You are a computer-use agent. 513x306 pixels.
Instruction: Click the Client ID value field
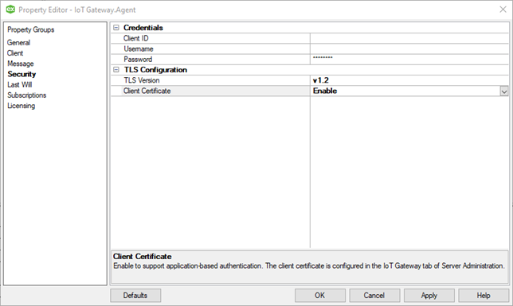point(409,38)
